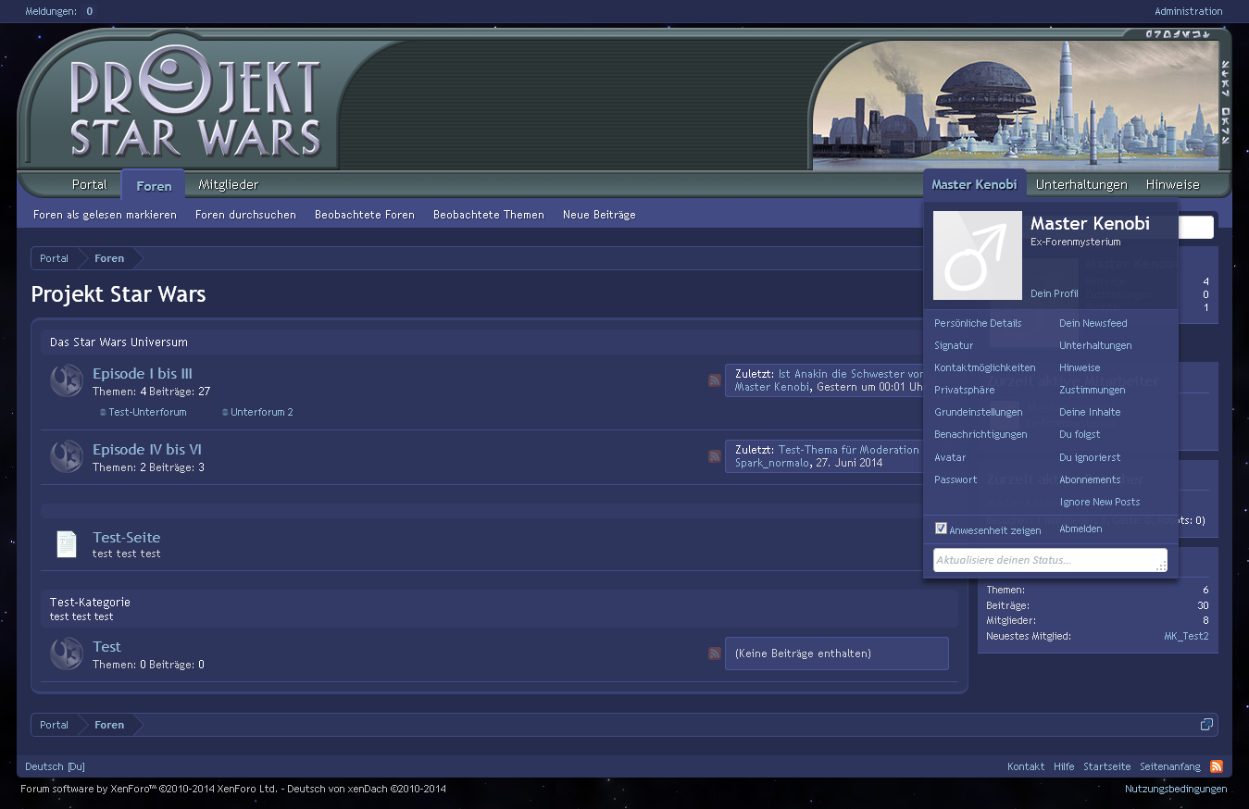Open Nutzungsbedingungen in the footer

click(x=1176, y=789)
